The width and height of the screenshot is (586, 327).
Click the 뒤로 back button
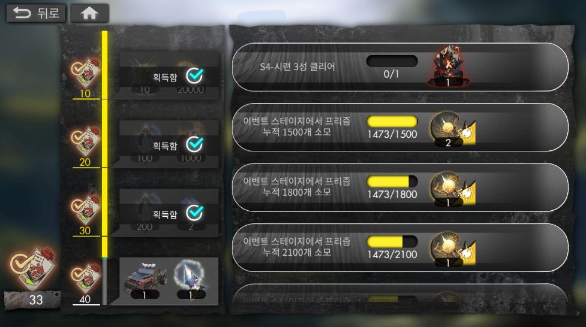[x=36, y=13]
